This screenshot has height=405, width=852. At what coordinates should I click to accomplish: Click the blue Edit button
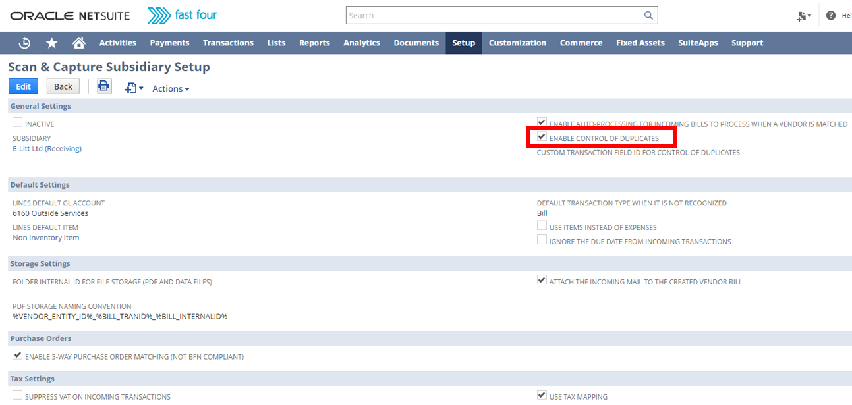[x=24, y=86]
